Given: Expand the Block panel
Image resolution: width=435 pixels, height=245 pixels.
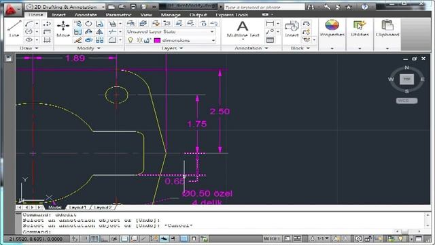Looking at the screenshot, I should coord(300,48).
